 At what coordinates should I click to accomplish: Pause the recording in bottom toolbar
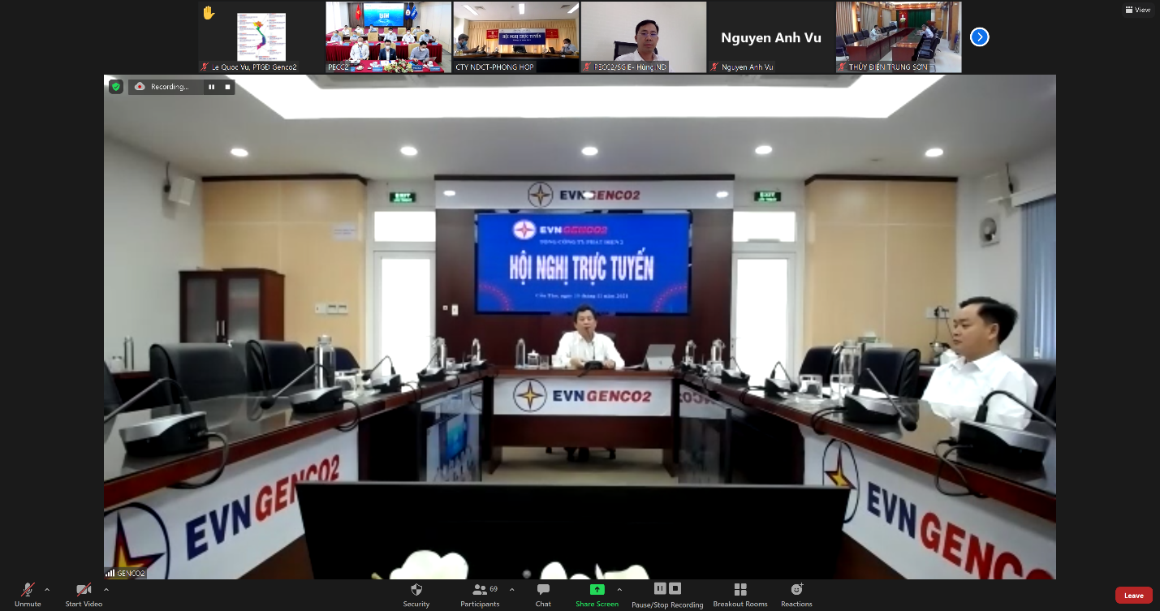point(660,588)
